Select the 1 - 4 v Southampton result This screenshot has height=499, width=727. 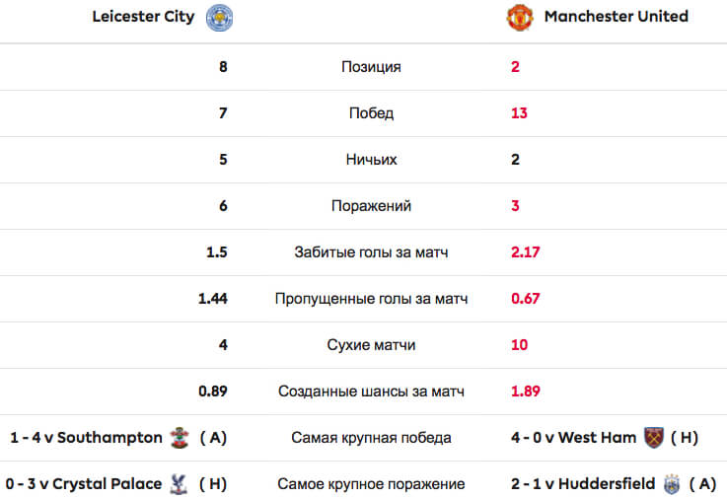click(86, 438)
